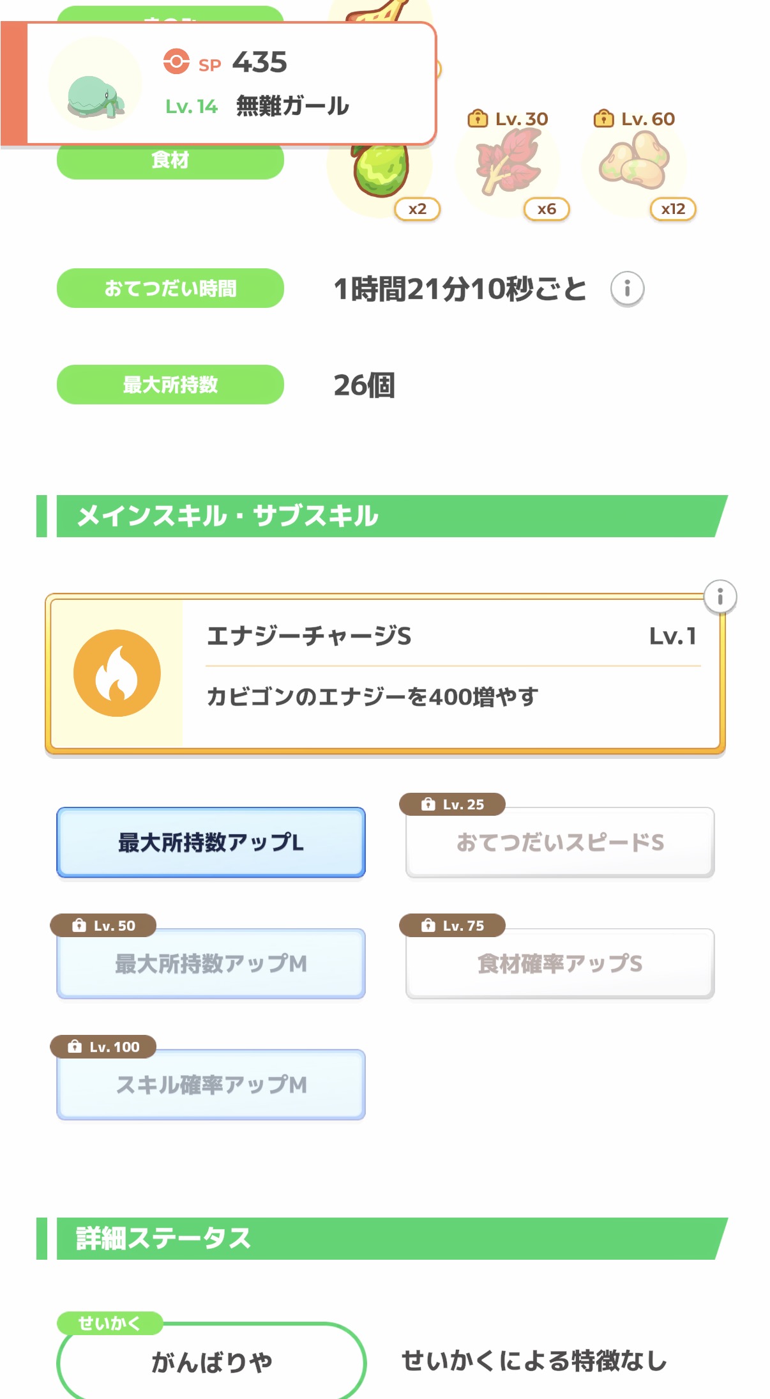770x1399 pixels.
Task: Tap locked スキル確率アップM sub skill
Action: pos(211,1084)
